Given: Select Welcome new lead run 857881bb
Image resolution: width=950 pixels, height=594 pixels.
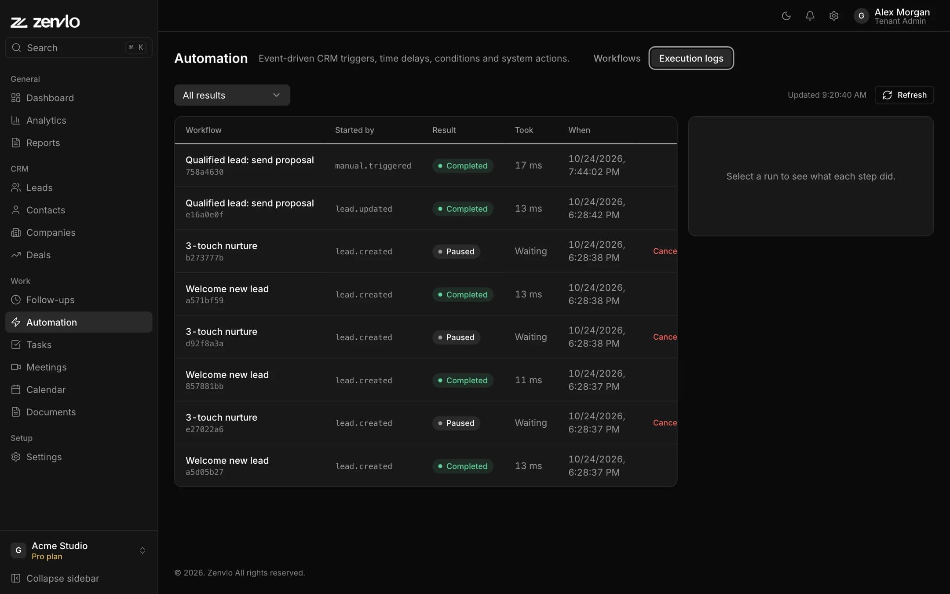Looking at the screenshot, I should click(426, 380).
